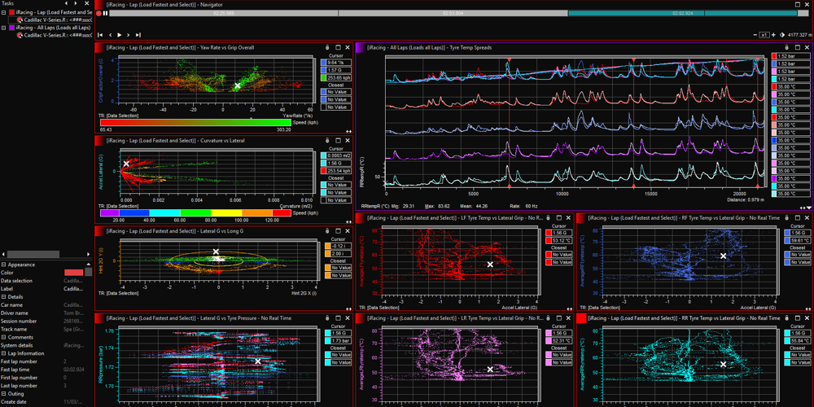Collapse the iRacing - All Laps tree node

(2, 28)
